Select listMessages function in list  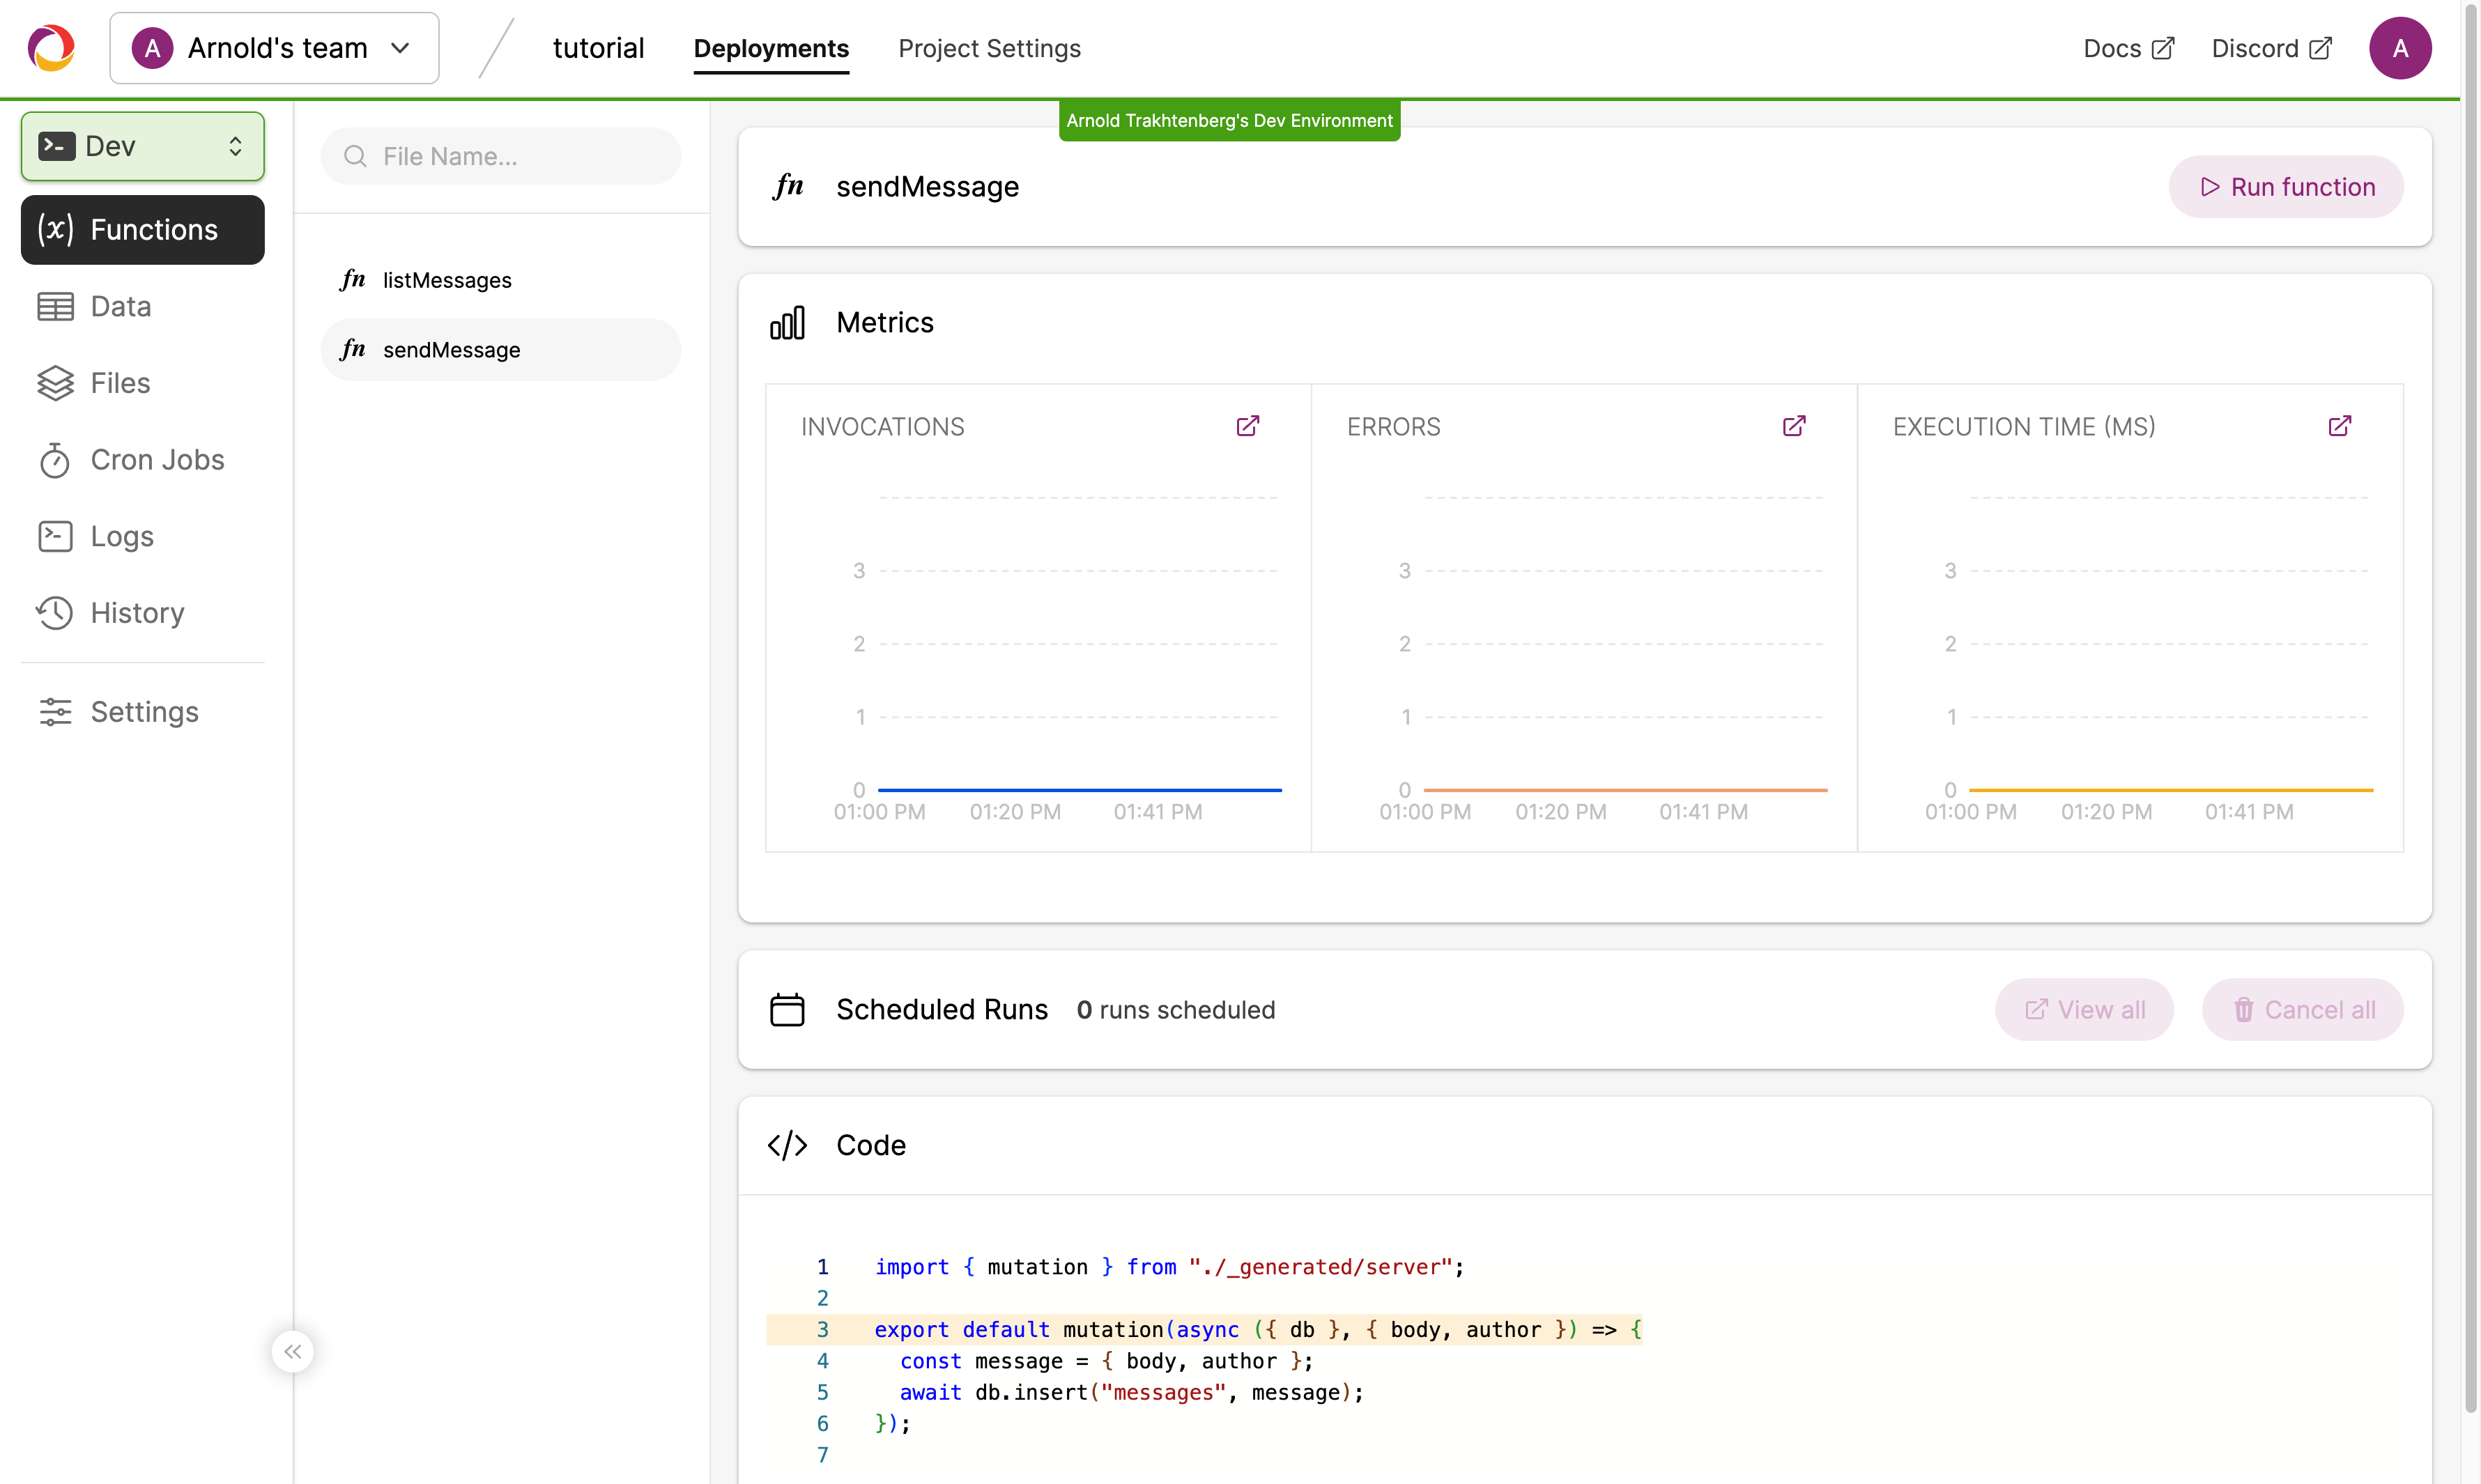446,280
